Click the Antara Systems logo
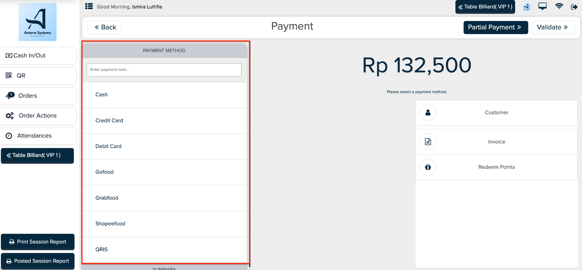Image resolution: width=582 pixels, height=270 pixels. pyautogui.click(x=38, y=22)
